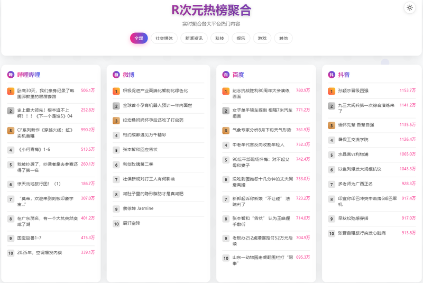Select the 全部 filter tab
The height and width of the screenshot is (283, 423).
pos(139,38)
